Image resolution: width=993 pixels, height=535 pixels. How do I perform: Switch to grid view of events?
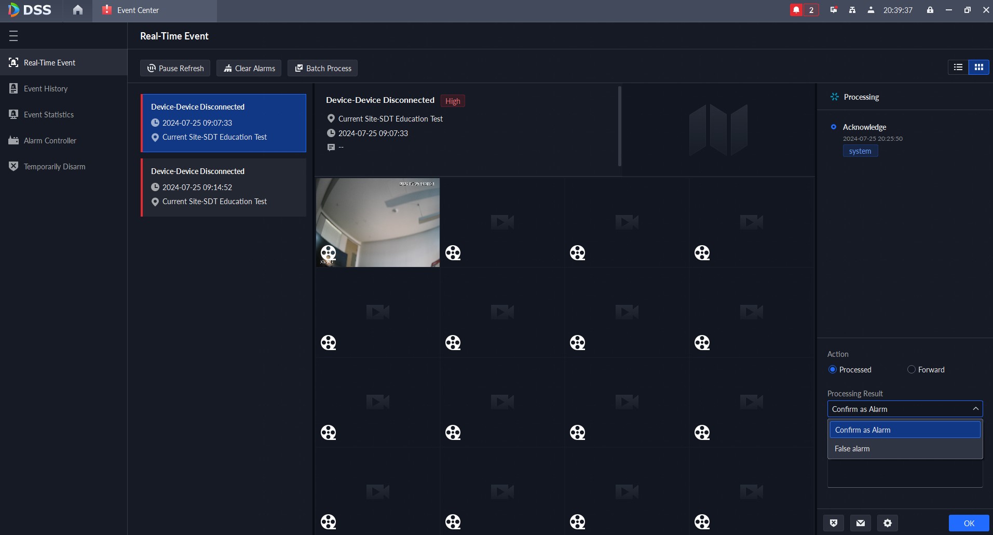coord(979,67)
